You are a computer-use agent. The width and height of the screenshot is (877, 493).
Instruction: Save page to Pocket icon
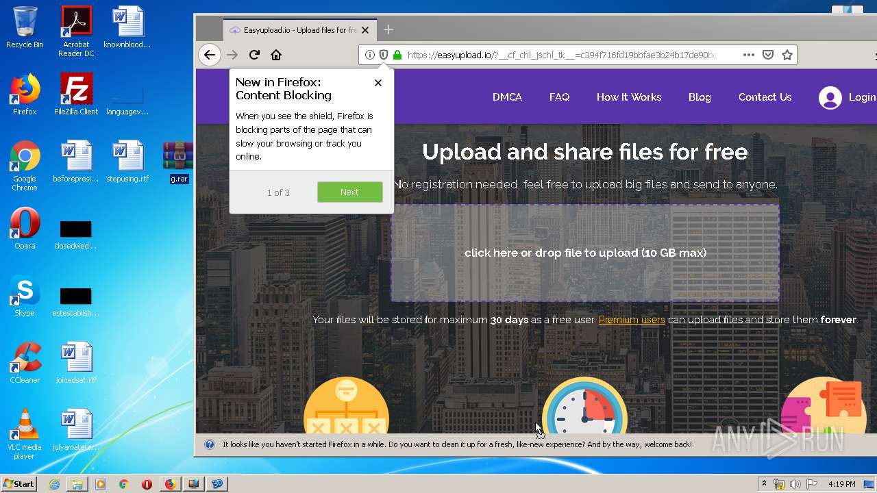point(768,55)
